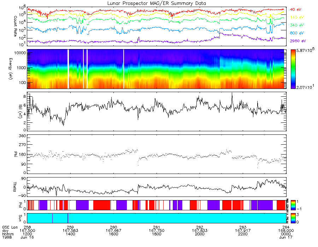Click the GSE Lon value '259'
This screenshot has width=318, height=247.
tap(70, 227)
